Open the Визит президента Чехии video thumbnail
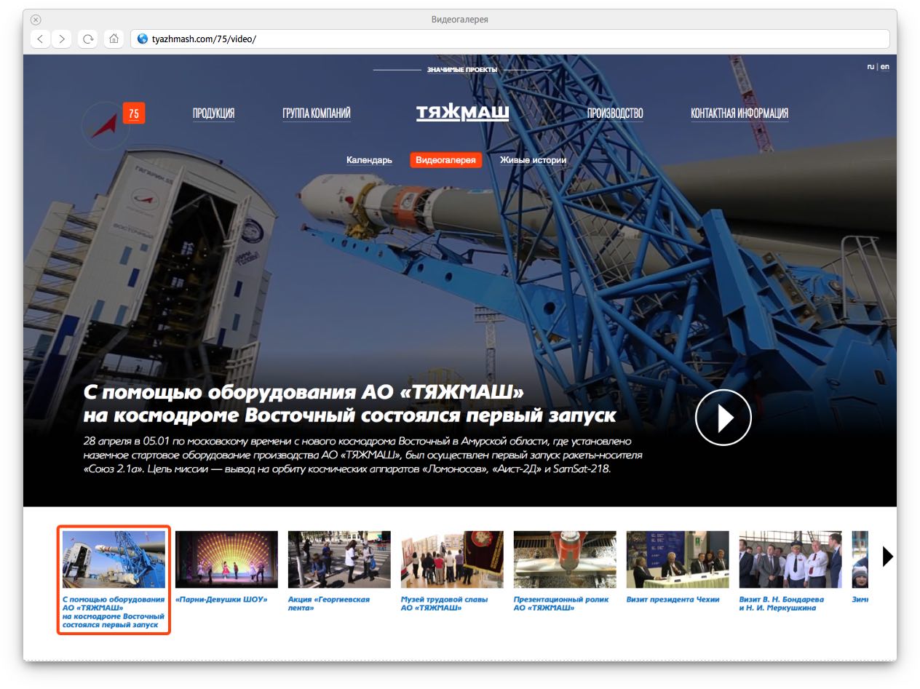The width and height of the screenshot is (920, 689). [678, 559]
